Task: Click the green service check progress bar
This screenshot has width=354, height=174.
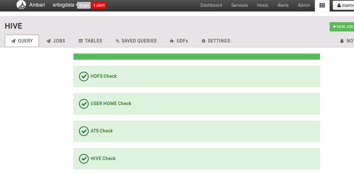Action: click(x=197, y=57)
